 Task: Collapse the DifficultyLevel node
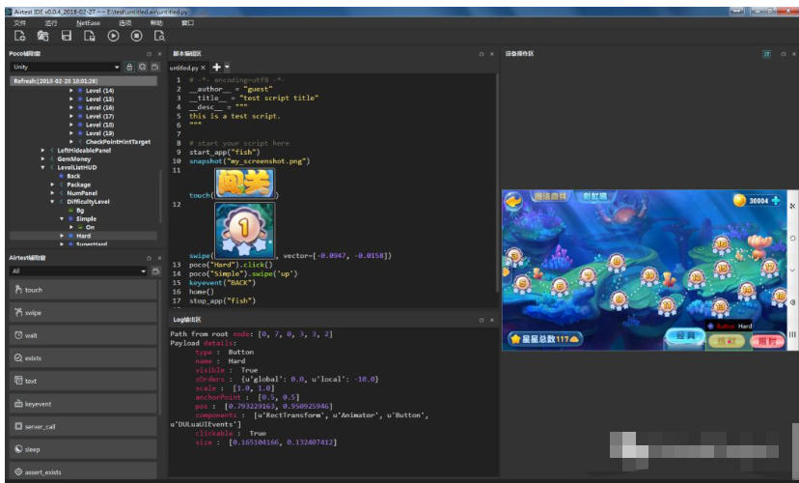pyautogui.click(x=52, y=202)
